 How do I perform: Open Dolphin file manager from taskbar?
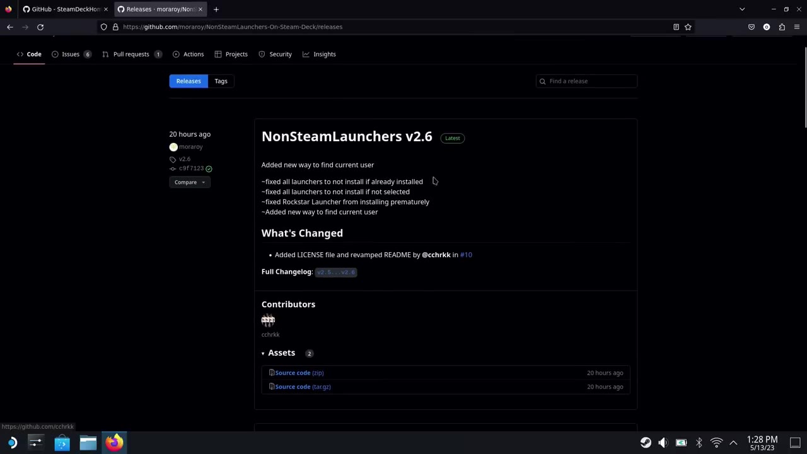pyautogui.click(x=88, y=443)
